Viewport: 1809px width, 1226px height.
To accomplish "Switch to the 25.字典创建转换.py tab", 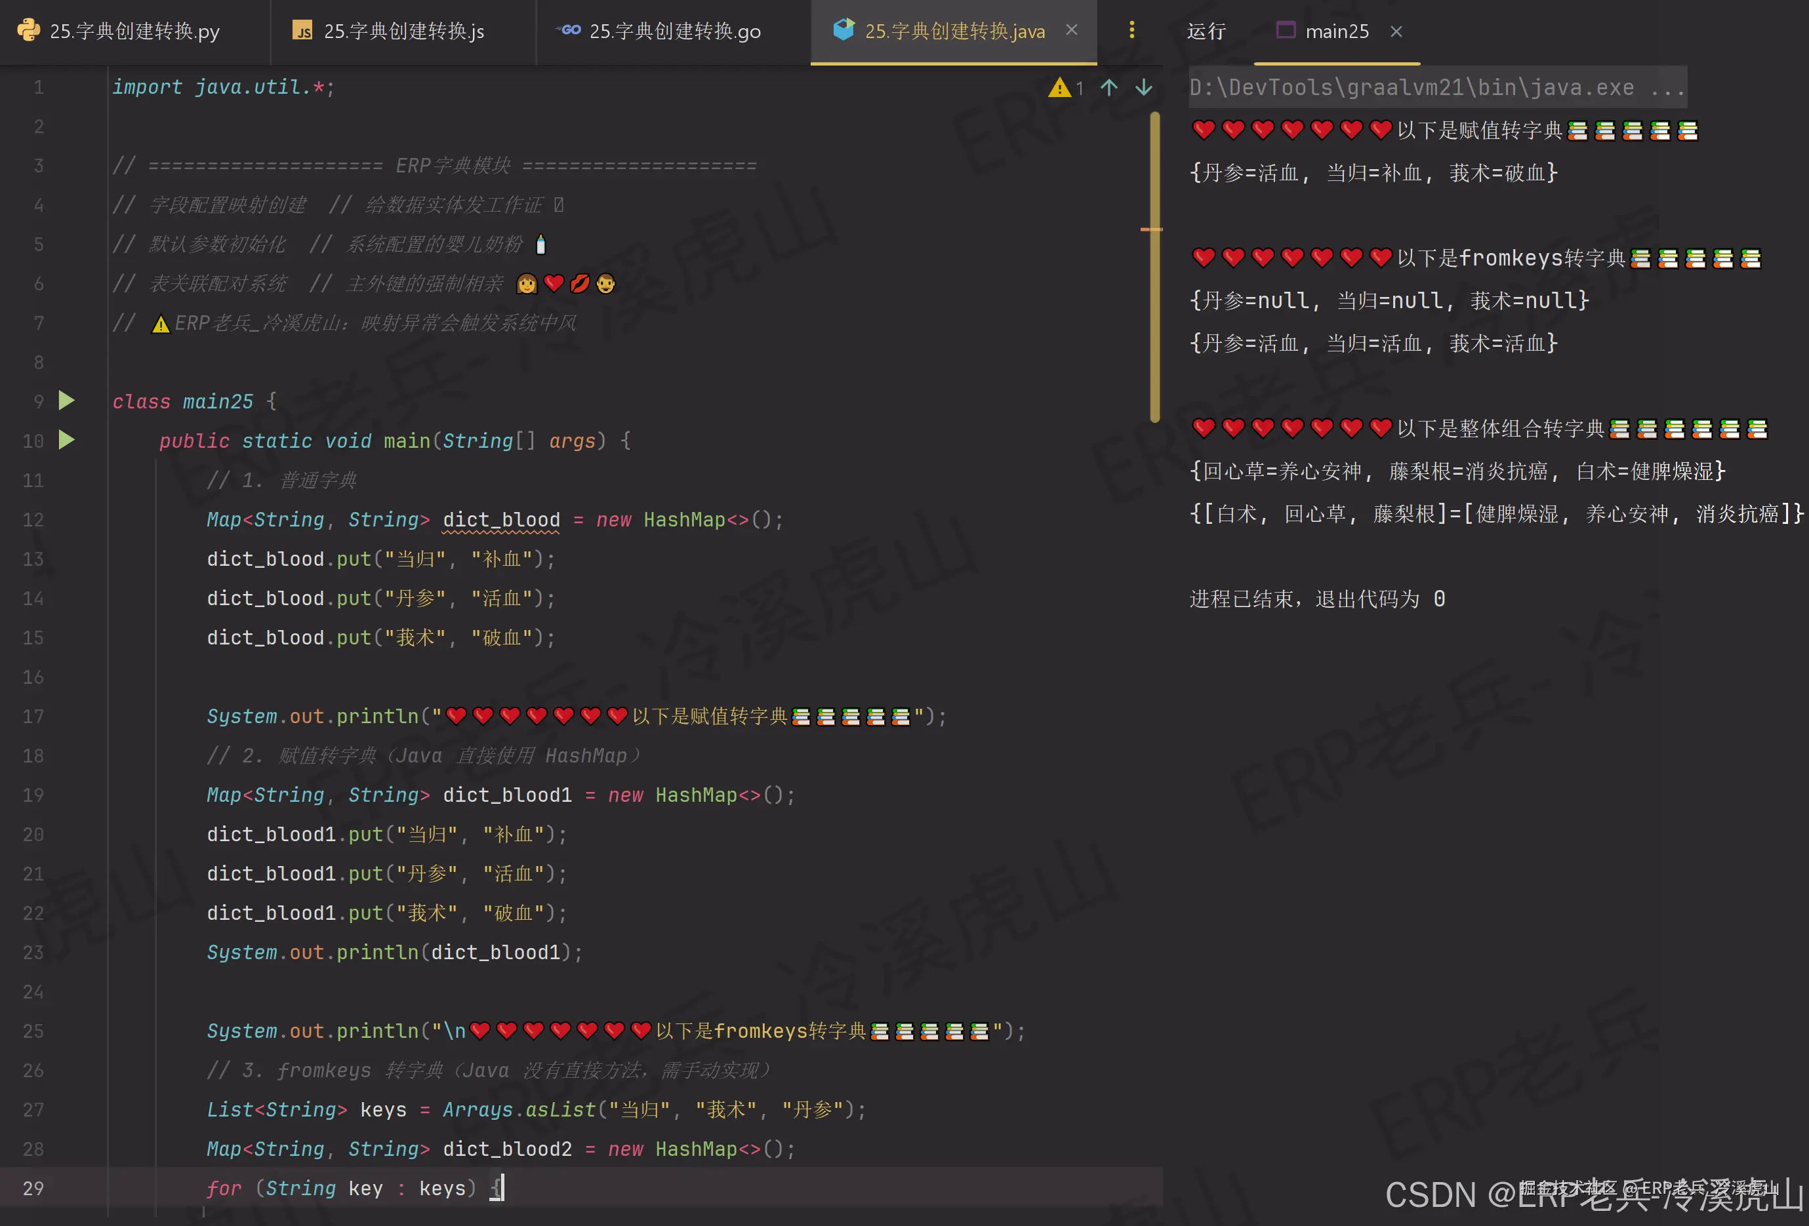I will coord(134,31).
